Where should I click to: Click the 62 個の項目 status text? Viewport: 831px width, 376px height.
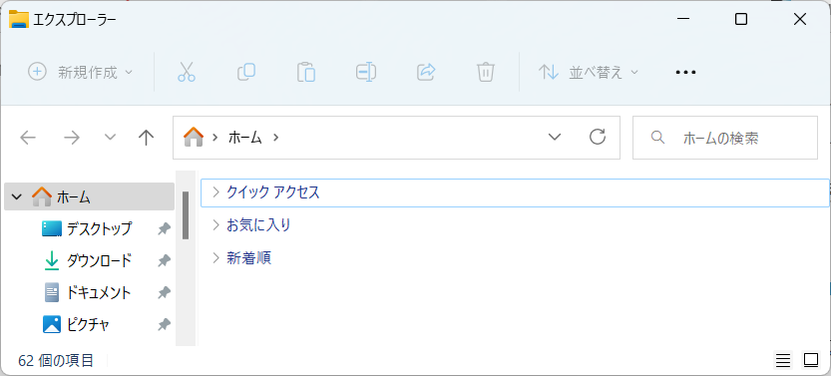coord(56,361)
